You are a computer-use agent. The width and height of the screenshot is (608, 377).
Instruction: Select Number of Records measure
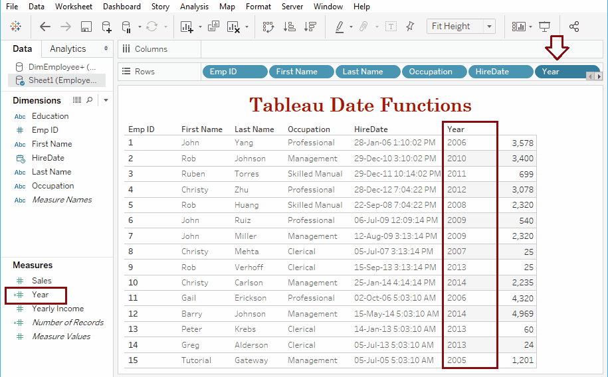[x=68, y=323]
